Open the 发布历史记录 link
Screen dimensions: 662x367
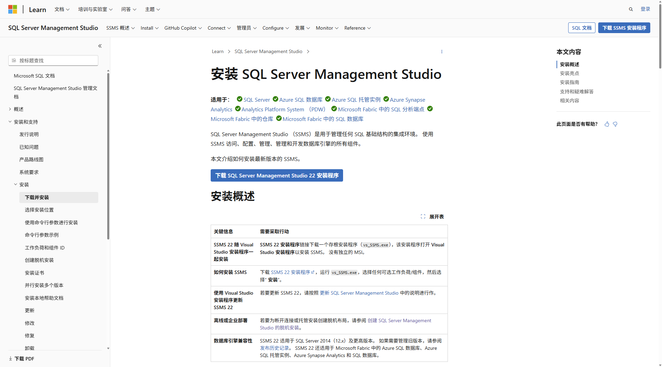click(274, 348)
